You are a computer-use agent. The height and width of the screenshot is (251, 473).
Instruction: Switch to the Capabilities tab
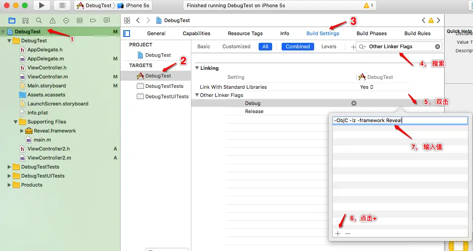pyautogui.click(x=196, y=33)
